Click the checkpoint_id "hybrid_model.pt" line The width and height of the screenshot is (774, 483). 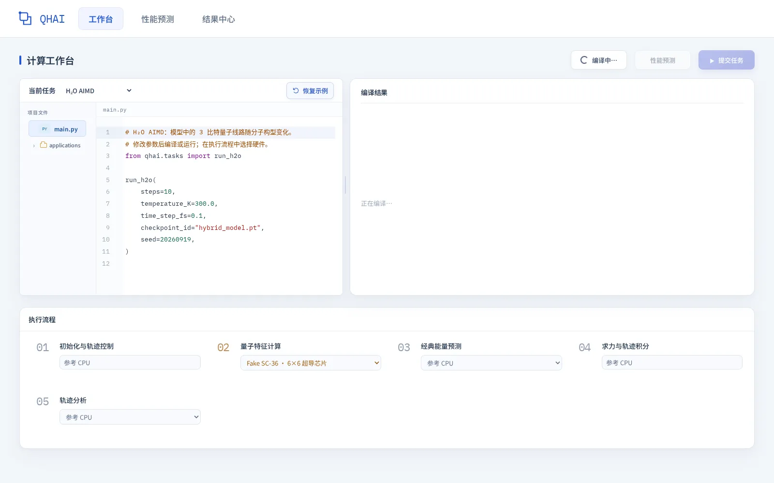pos(202,227)
